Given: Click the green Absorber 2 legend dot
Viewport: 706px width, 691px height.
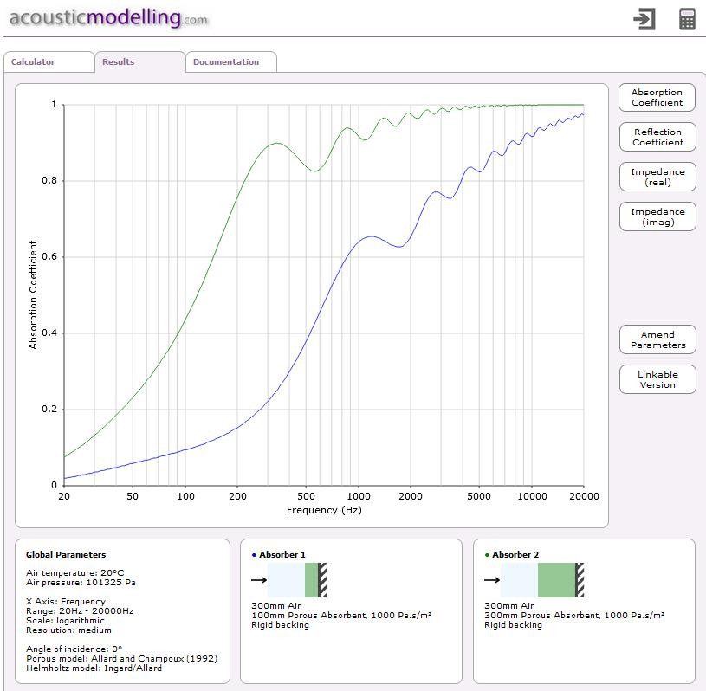Looking at the screenshot, I should [x=487, y=554].
